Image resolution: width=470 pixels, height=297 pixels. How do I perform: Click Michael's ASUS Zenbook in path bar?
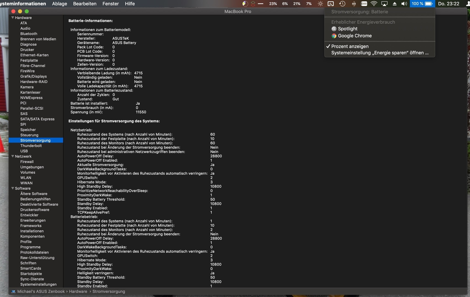[41, 291]
